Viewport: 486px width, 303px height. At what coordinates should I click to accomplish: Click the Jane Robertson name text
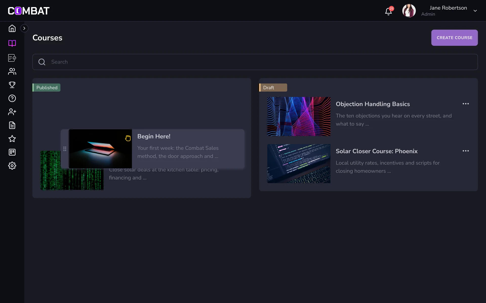(x=448, y=8)
